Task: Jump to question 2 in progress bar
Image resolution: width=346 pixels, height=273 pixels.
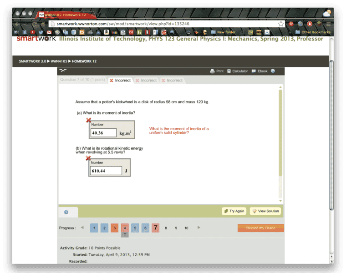Action: [104, 228]
